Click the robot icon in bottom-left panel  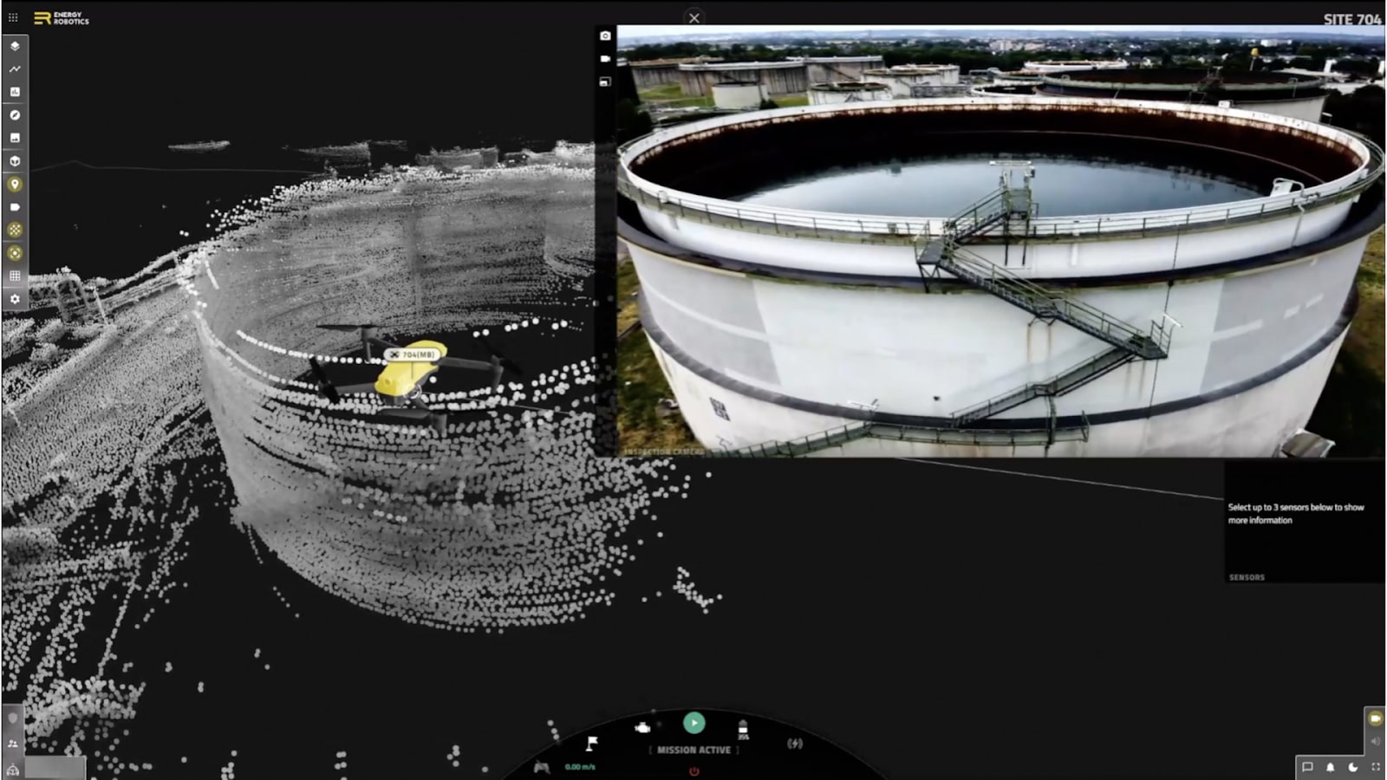(12, 770)
